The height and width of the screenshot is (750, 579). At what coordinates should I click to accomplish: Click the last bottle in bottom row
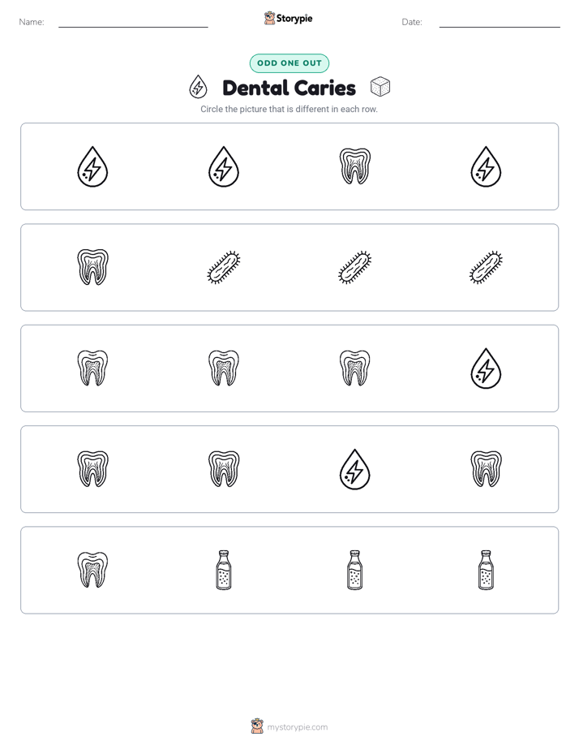486,570
